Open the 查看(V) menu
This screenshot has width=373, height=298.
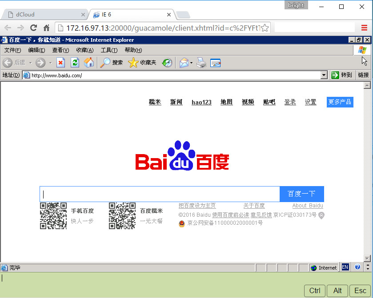coord(60,50)
